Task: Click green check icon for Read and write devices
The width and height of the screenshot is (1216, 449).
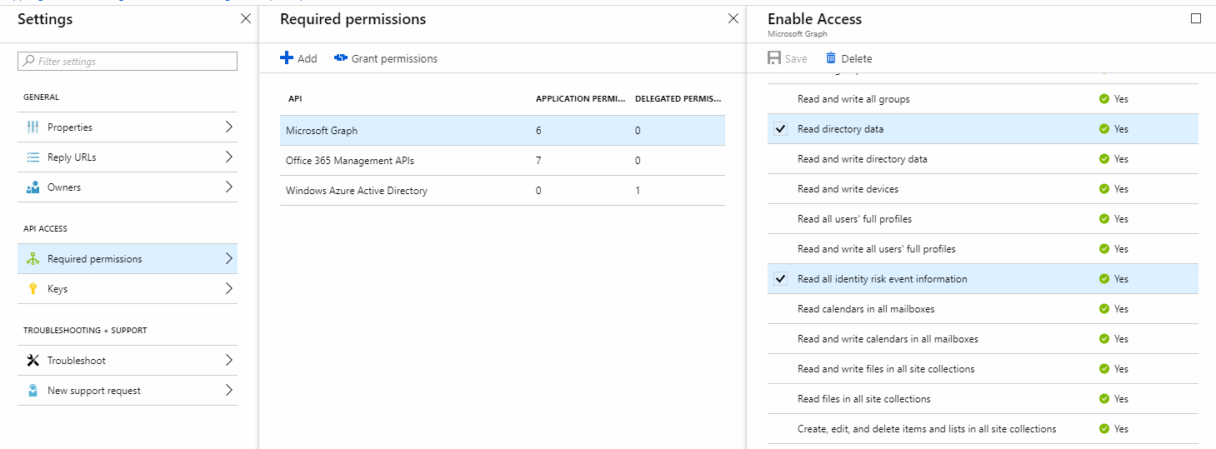Action: [1104, 189]
